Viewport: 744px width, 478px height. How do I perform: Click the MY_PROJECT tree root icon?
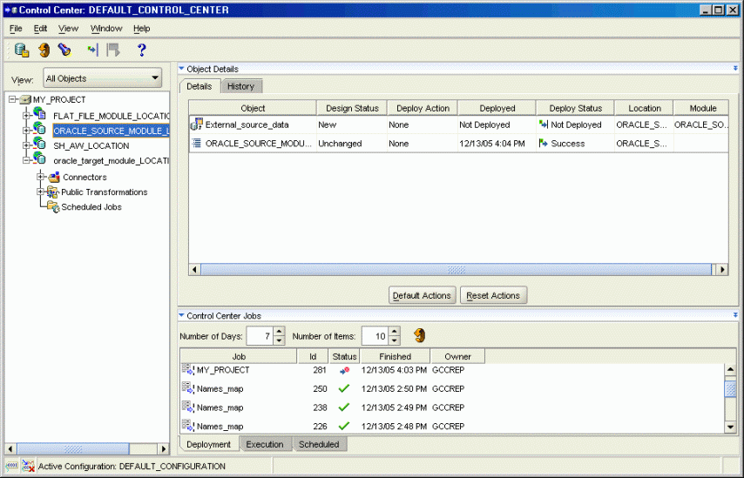pyautogui.click(x=25, y=100)
